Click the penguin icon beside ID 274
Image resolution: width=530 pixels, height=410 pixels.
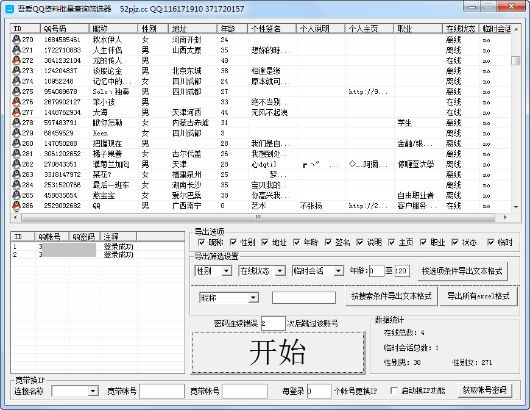[x=16, y=81]
